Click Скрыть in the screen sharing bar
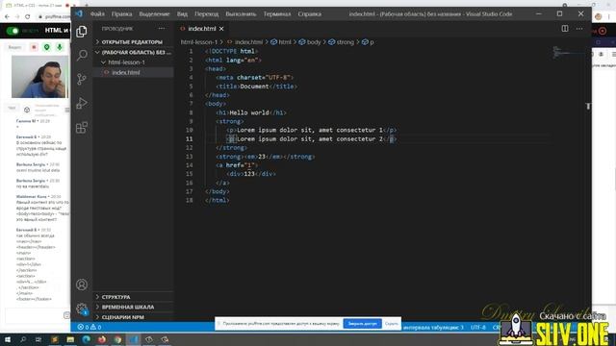The height and width of the screenshot is (346, 616). pyautogui.click(x=392, y=324)
